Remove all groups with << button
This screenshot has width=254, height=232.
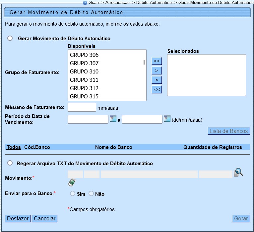[x=157, y=89]
